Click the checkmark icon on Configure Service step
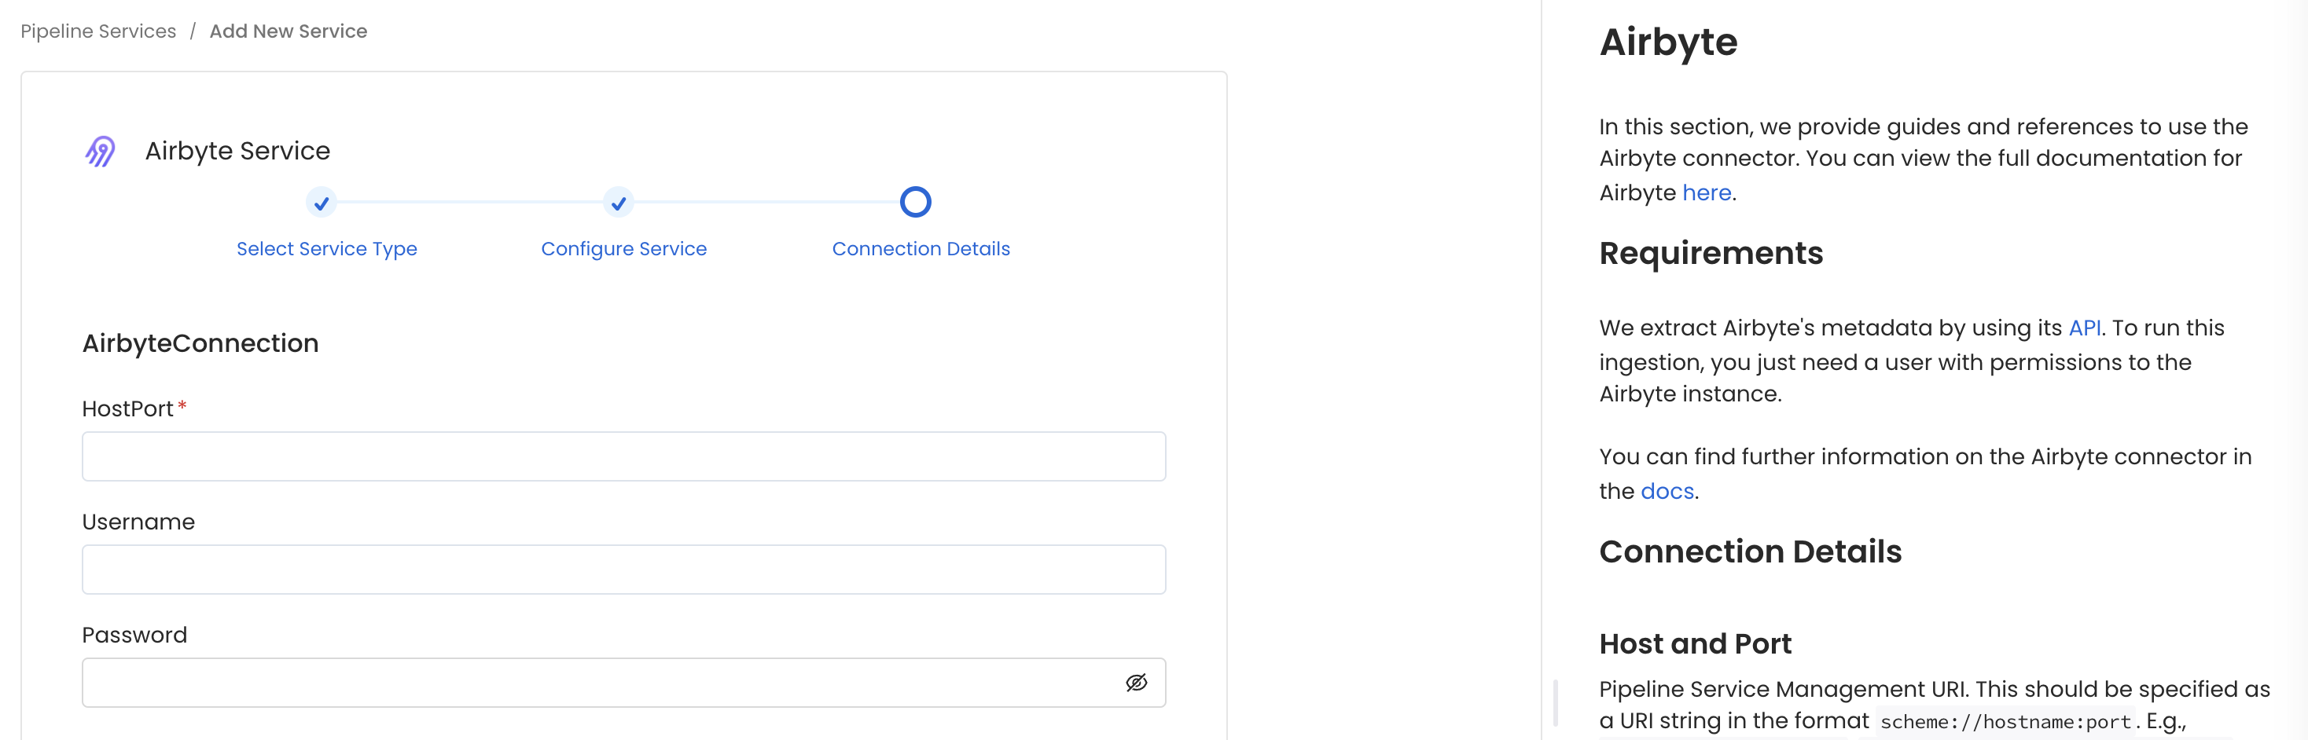 (618, 203)
